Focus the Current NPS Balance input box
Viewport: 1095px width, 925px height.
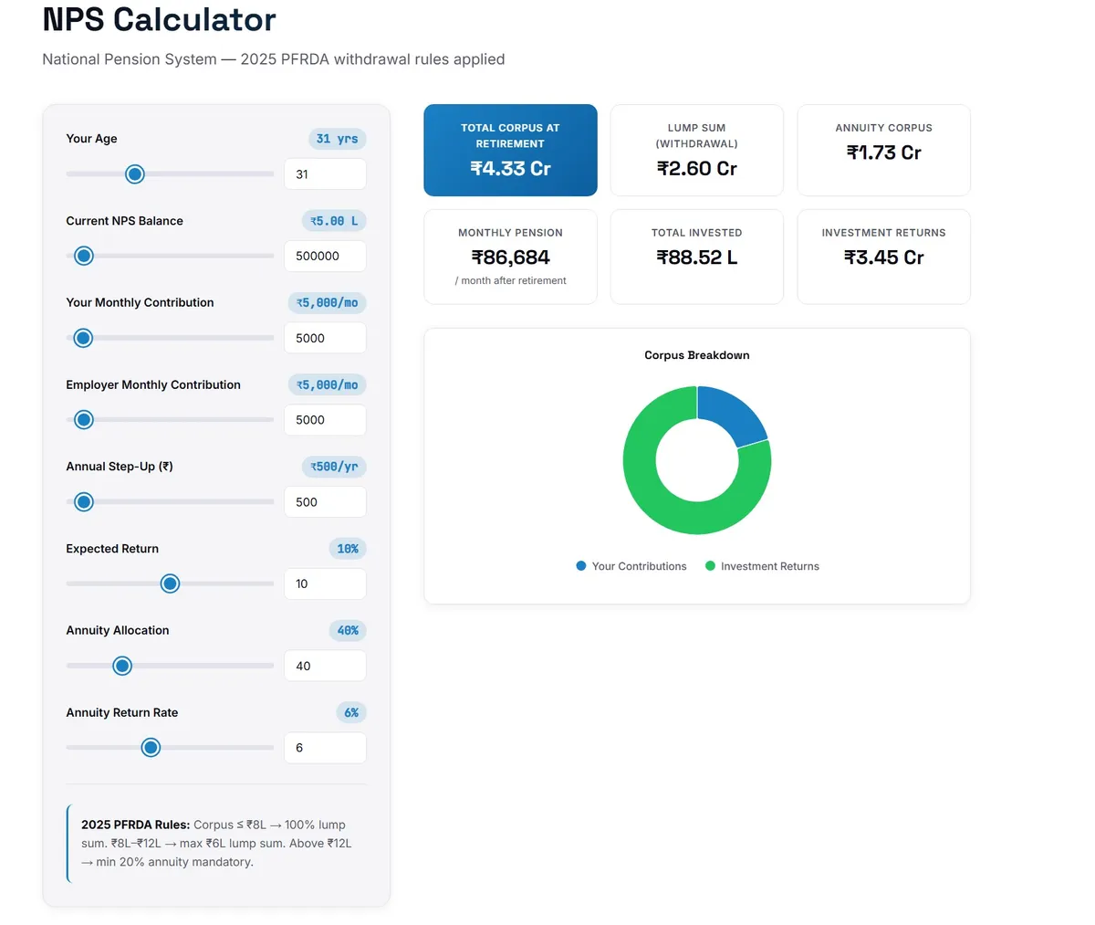(x=325, y=257)
